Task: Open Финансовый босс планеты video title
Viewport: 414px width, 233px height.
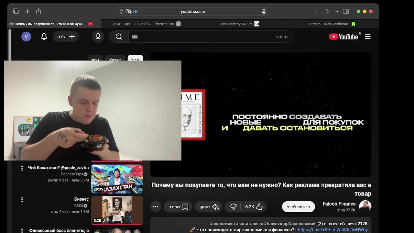Action: [59, 230]
